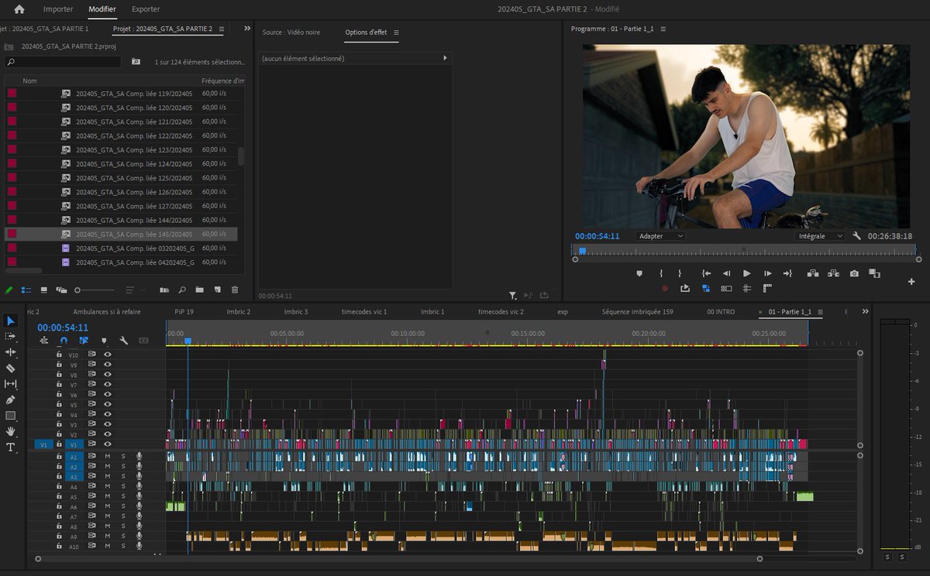Click the Extract button in Program monitor
The width and height of the screenshot is (930, 576).
(x=833, y=273)
